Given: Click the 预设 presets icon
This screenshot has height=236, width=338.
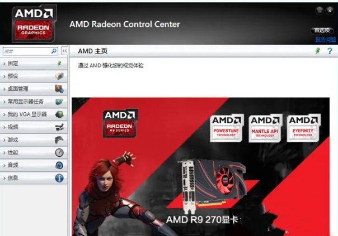Looking at the screenshot, I should pos(59,76).
